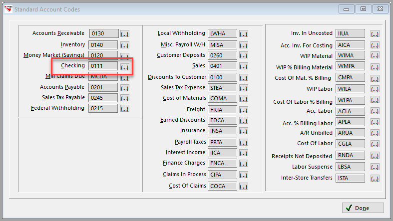Click the Done button

[x=363, y=208]
